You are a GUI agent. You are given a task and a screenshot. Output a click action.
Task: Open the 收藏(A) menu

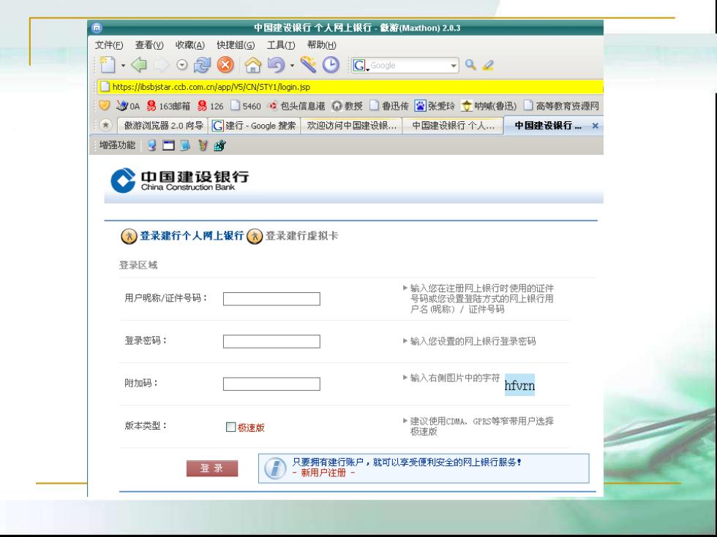pyautogui.click(x=189, y=45)
